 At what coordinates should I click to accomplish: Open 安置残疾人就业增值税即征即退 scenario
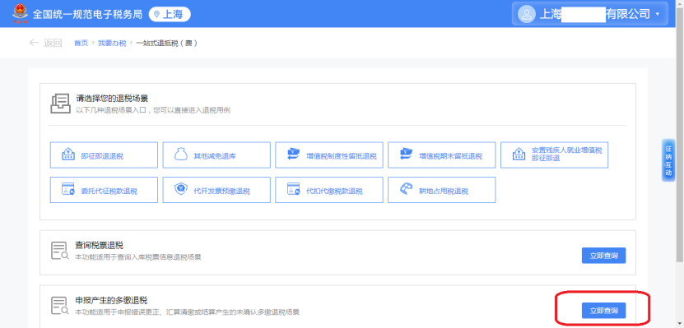click(554, 155)
